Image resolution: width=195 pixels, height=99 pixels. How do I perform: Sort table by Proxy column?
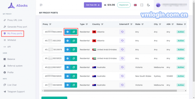tap(50, 24)
